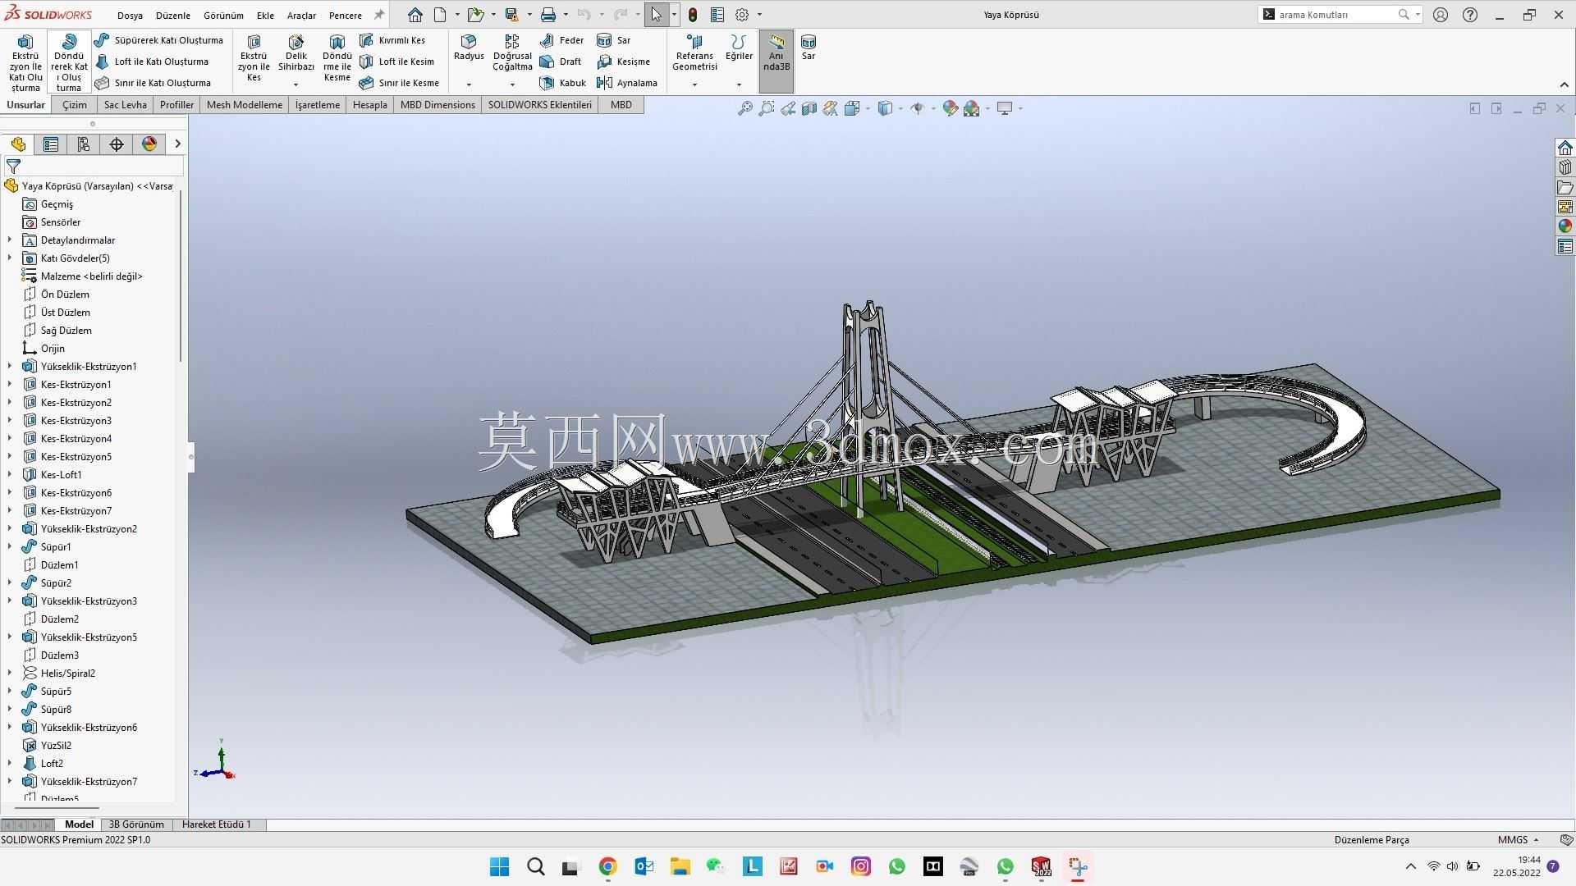Switch to the Çizim tab

(75, 105)
